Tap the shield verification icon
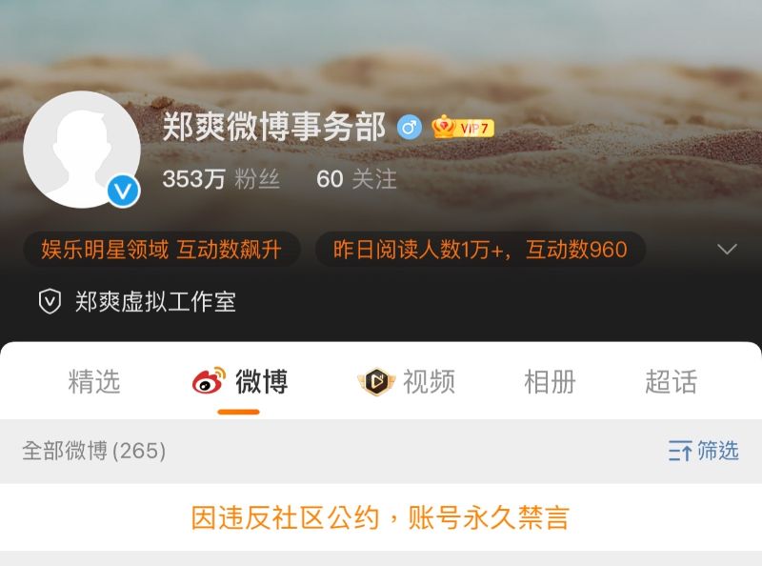 click(x=50, y=301)
